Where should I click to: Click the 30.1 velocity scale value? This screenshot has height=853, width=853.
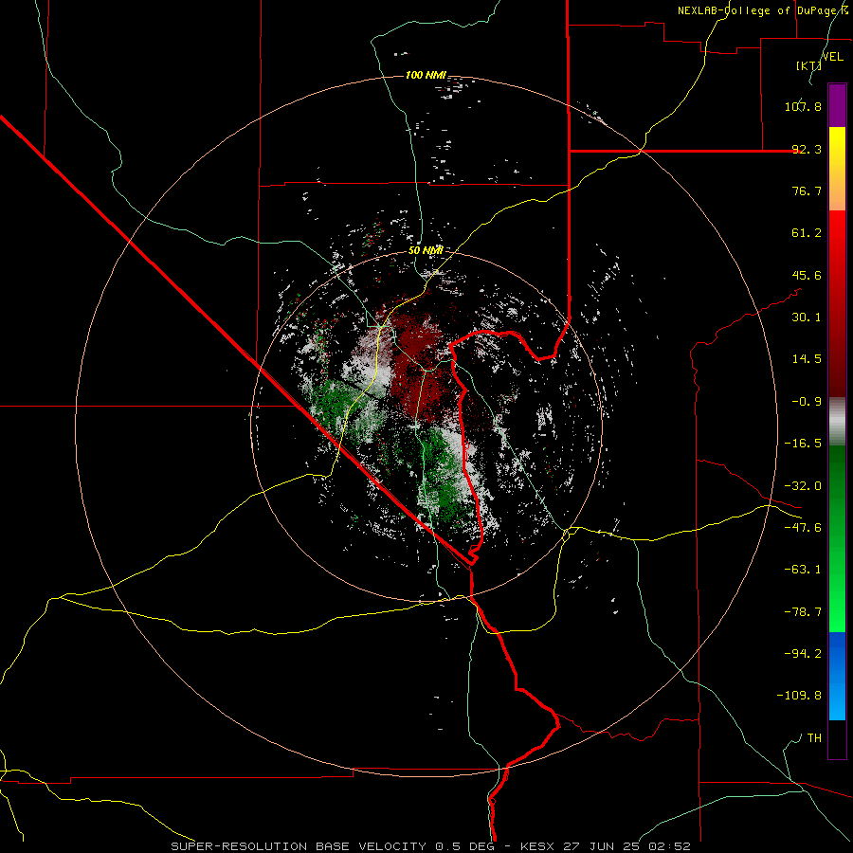[x=807, y=318]
